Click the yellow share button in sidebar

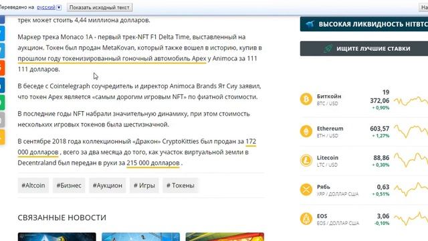coord(2,137)
